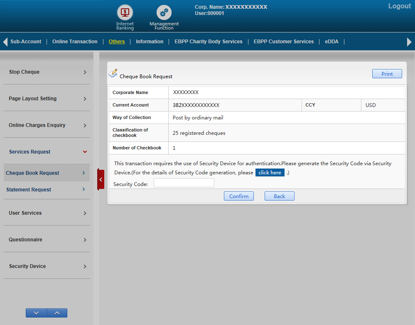Open the Online Transaction menu
Image resolution: width=415 pixels, height=325 pixels.
coord(75,42)
